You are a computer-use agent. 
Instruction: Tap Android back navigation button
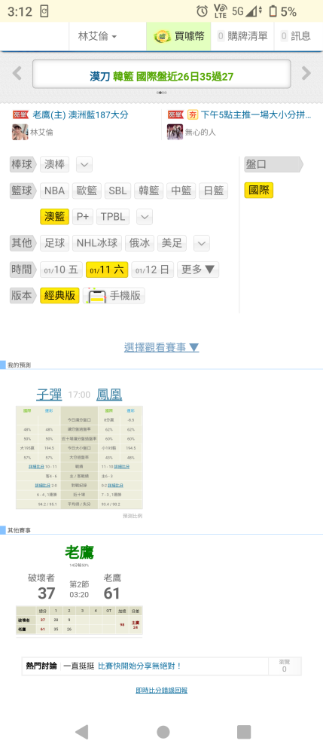[81, 732]
